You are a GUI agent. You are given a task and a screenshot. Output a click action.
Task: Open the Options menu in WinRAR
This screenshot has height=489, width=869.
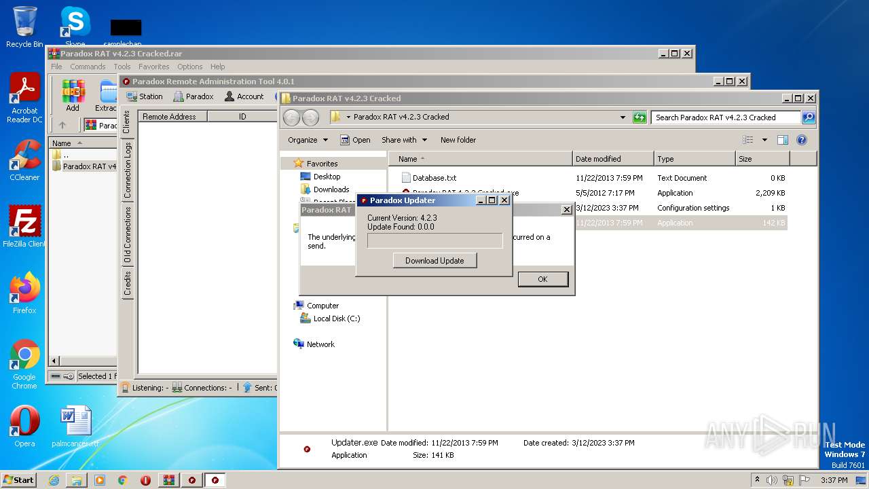(x=190, y=67)
